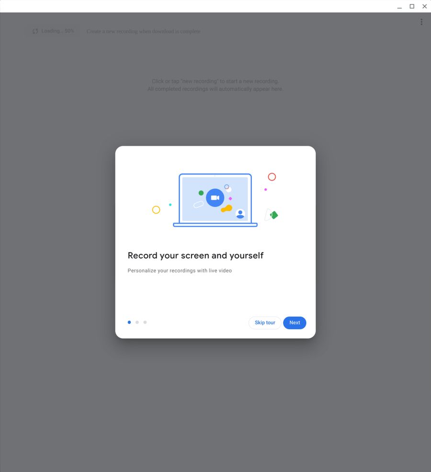Click "All completed recordings will automatically appear here"
431x472 pixels.
click(215, 89)
